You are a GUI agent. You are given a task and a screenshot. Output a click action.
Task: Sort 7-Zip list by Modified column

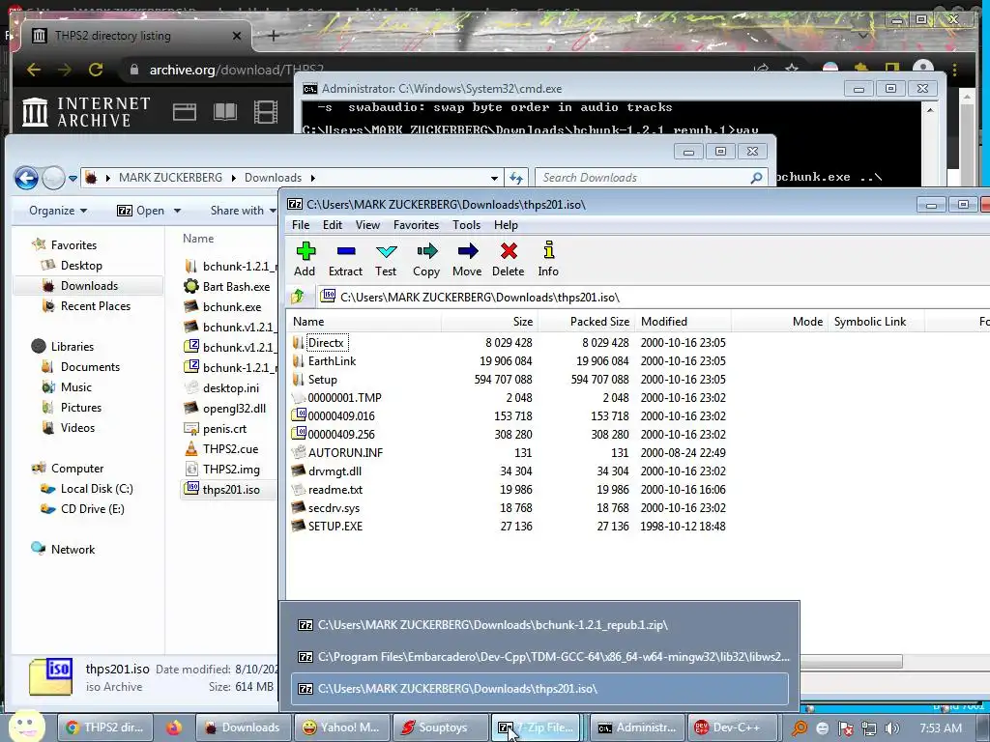point(684,322)
